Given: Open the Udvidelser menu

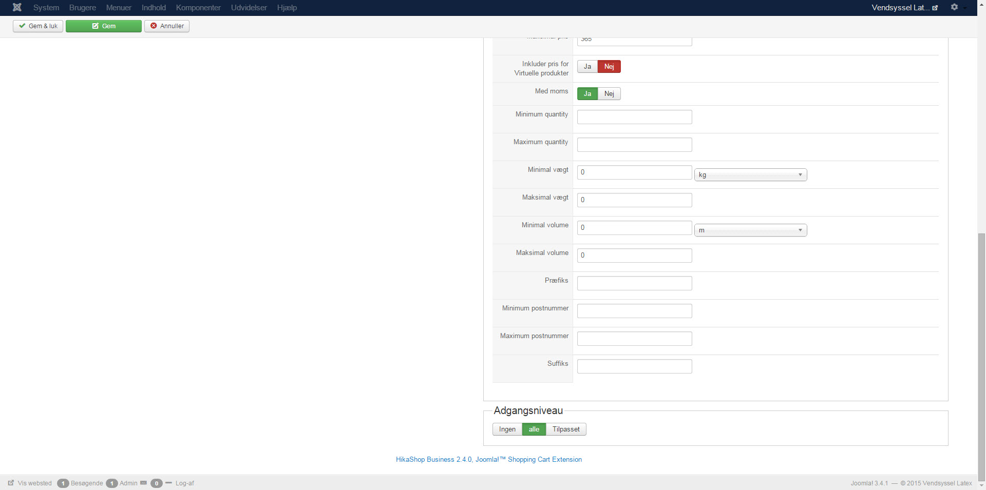Looking at the screenshot, I should [249, 8].
